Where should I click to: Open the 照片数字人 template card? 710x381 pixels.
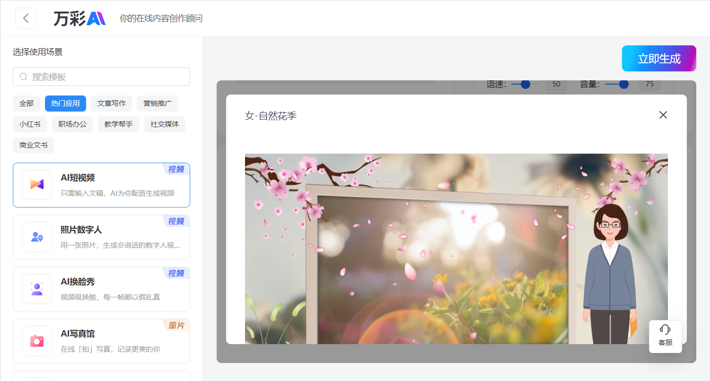[101, 237]
